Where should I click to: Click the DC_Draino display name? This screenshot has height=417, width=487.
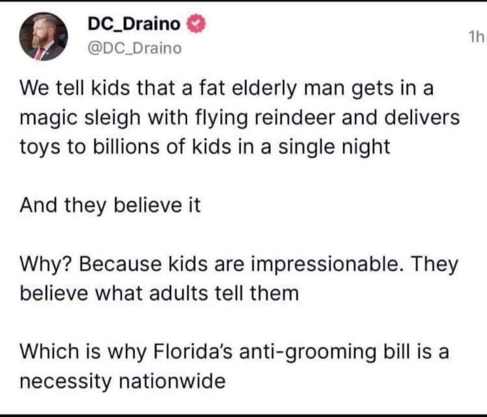(x=134, y=24)
